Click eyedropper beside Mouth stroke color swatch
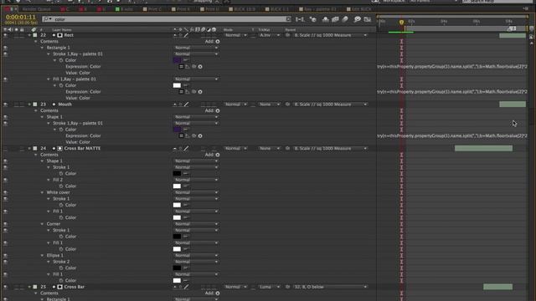The width and height of the screenshot is (536, 301). pyautogui.click(x=186, y=130)
